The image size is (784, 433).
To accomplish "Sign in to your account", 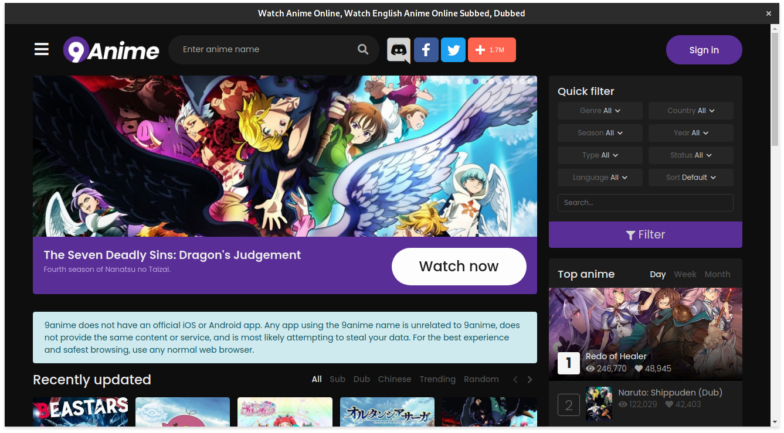I will click(x=704, y=50).
